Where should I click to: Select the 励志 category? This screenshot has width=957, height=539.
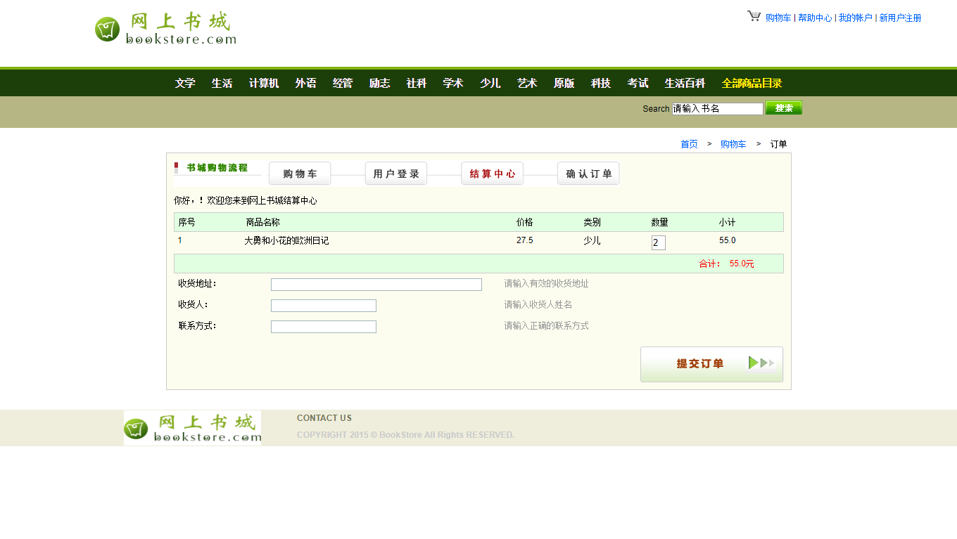coord(379,83)
